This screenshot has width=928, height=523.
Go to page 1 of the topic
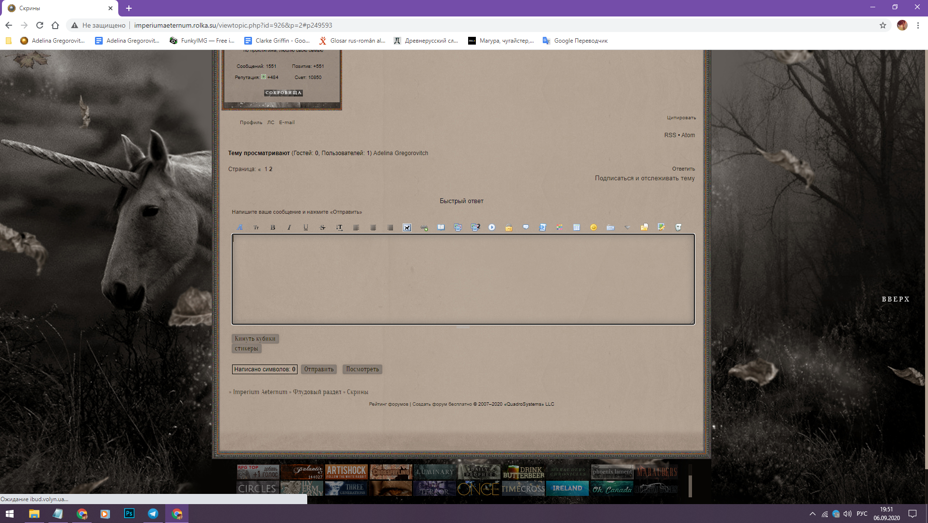click(x=266, y=169)
